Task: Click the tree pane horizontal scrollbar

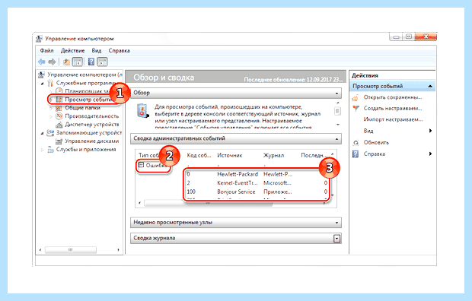Action: [71, 250]
